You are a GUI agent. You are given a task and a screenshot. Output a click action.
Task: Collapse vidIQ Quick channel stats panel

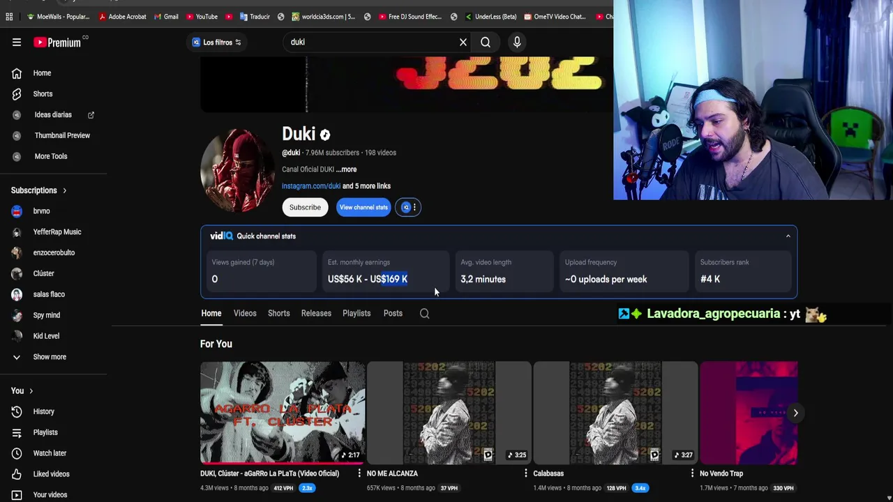788,236
